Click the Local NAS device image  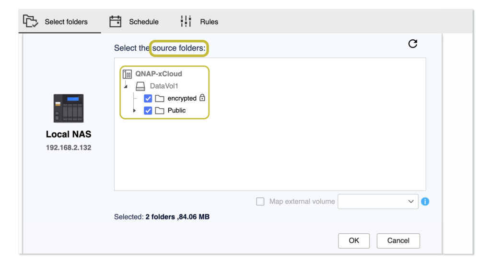pos(68,108)
